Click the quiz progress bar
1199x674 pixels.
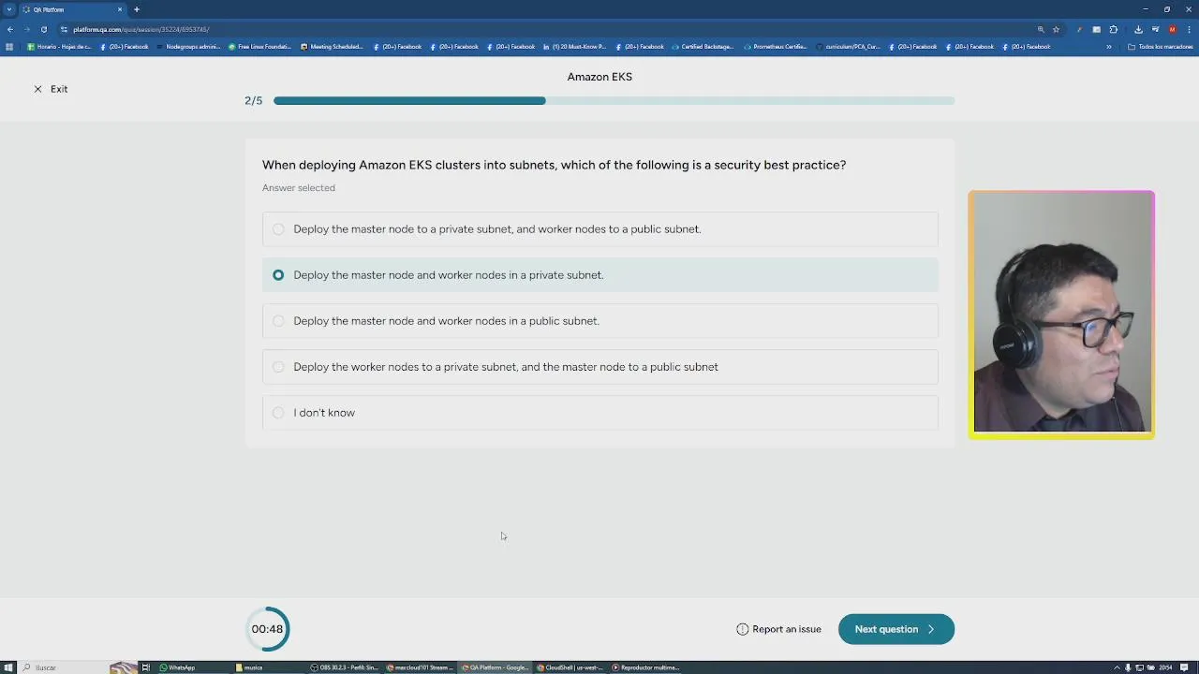614,100
